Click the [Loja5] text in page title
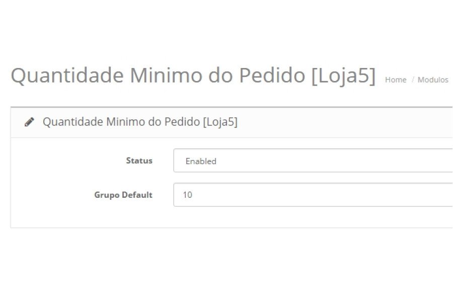The image size is (453, 302). pyautogui.click(x=343, y=75)
